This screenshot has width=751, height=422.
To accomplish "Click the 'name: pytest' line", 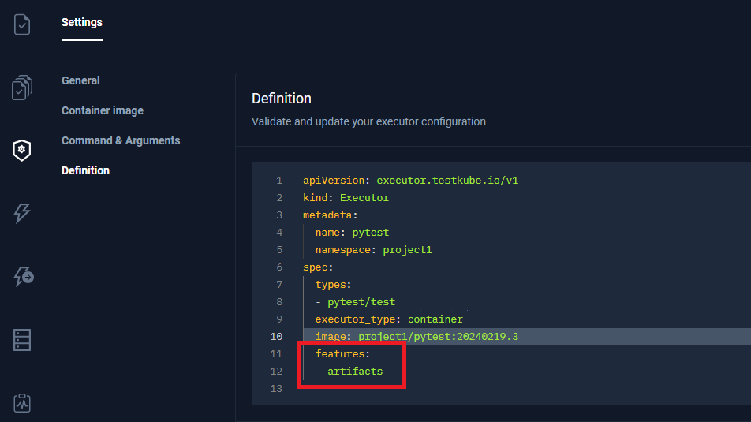I will [352, 232].
